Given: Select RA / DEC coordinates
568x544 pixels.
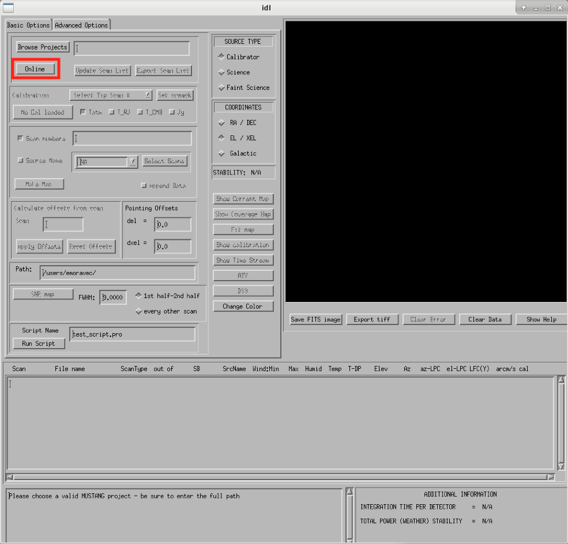Looking at the screenshot, I should [x=221, y=123].
